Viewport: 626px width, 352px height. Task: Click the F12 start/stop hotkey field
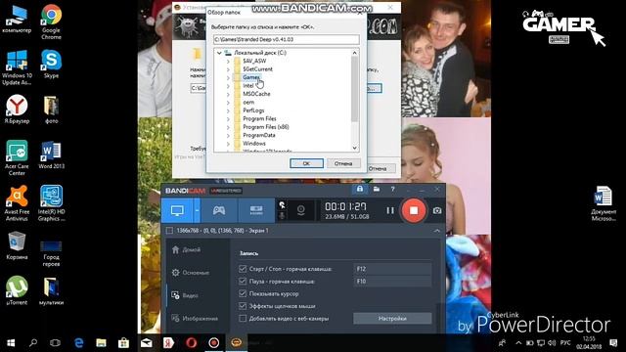click(392, 269)
